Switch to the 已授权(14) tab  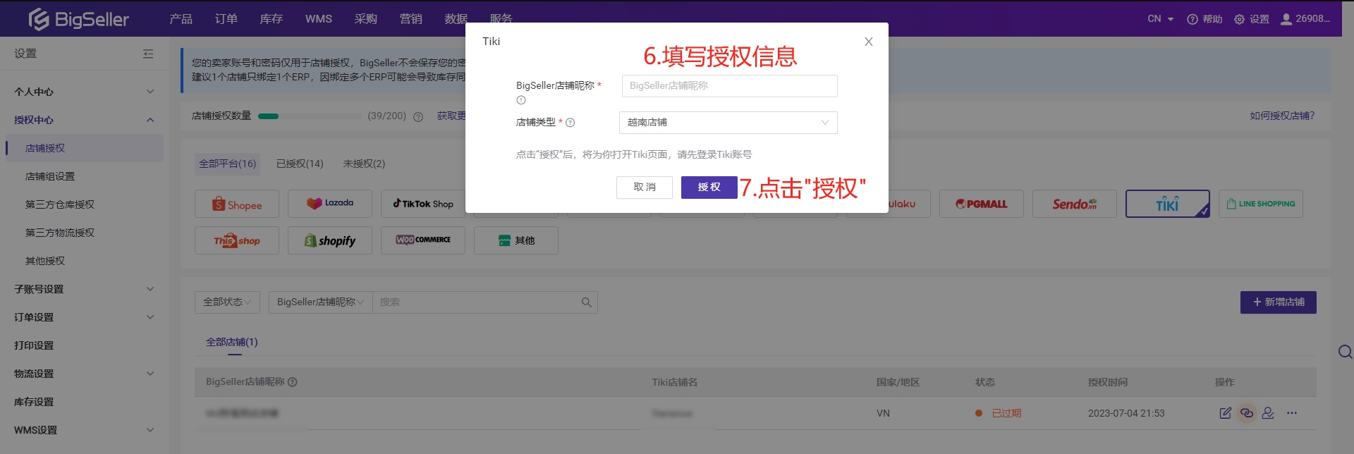tap(300, 164)
